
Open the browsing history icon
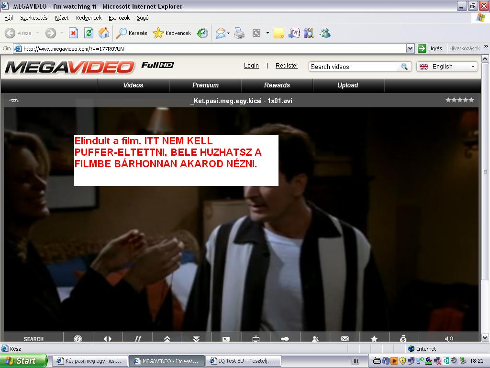tap(202, 33)
